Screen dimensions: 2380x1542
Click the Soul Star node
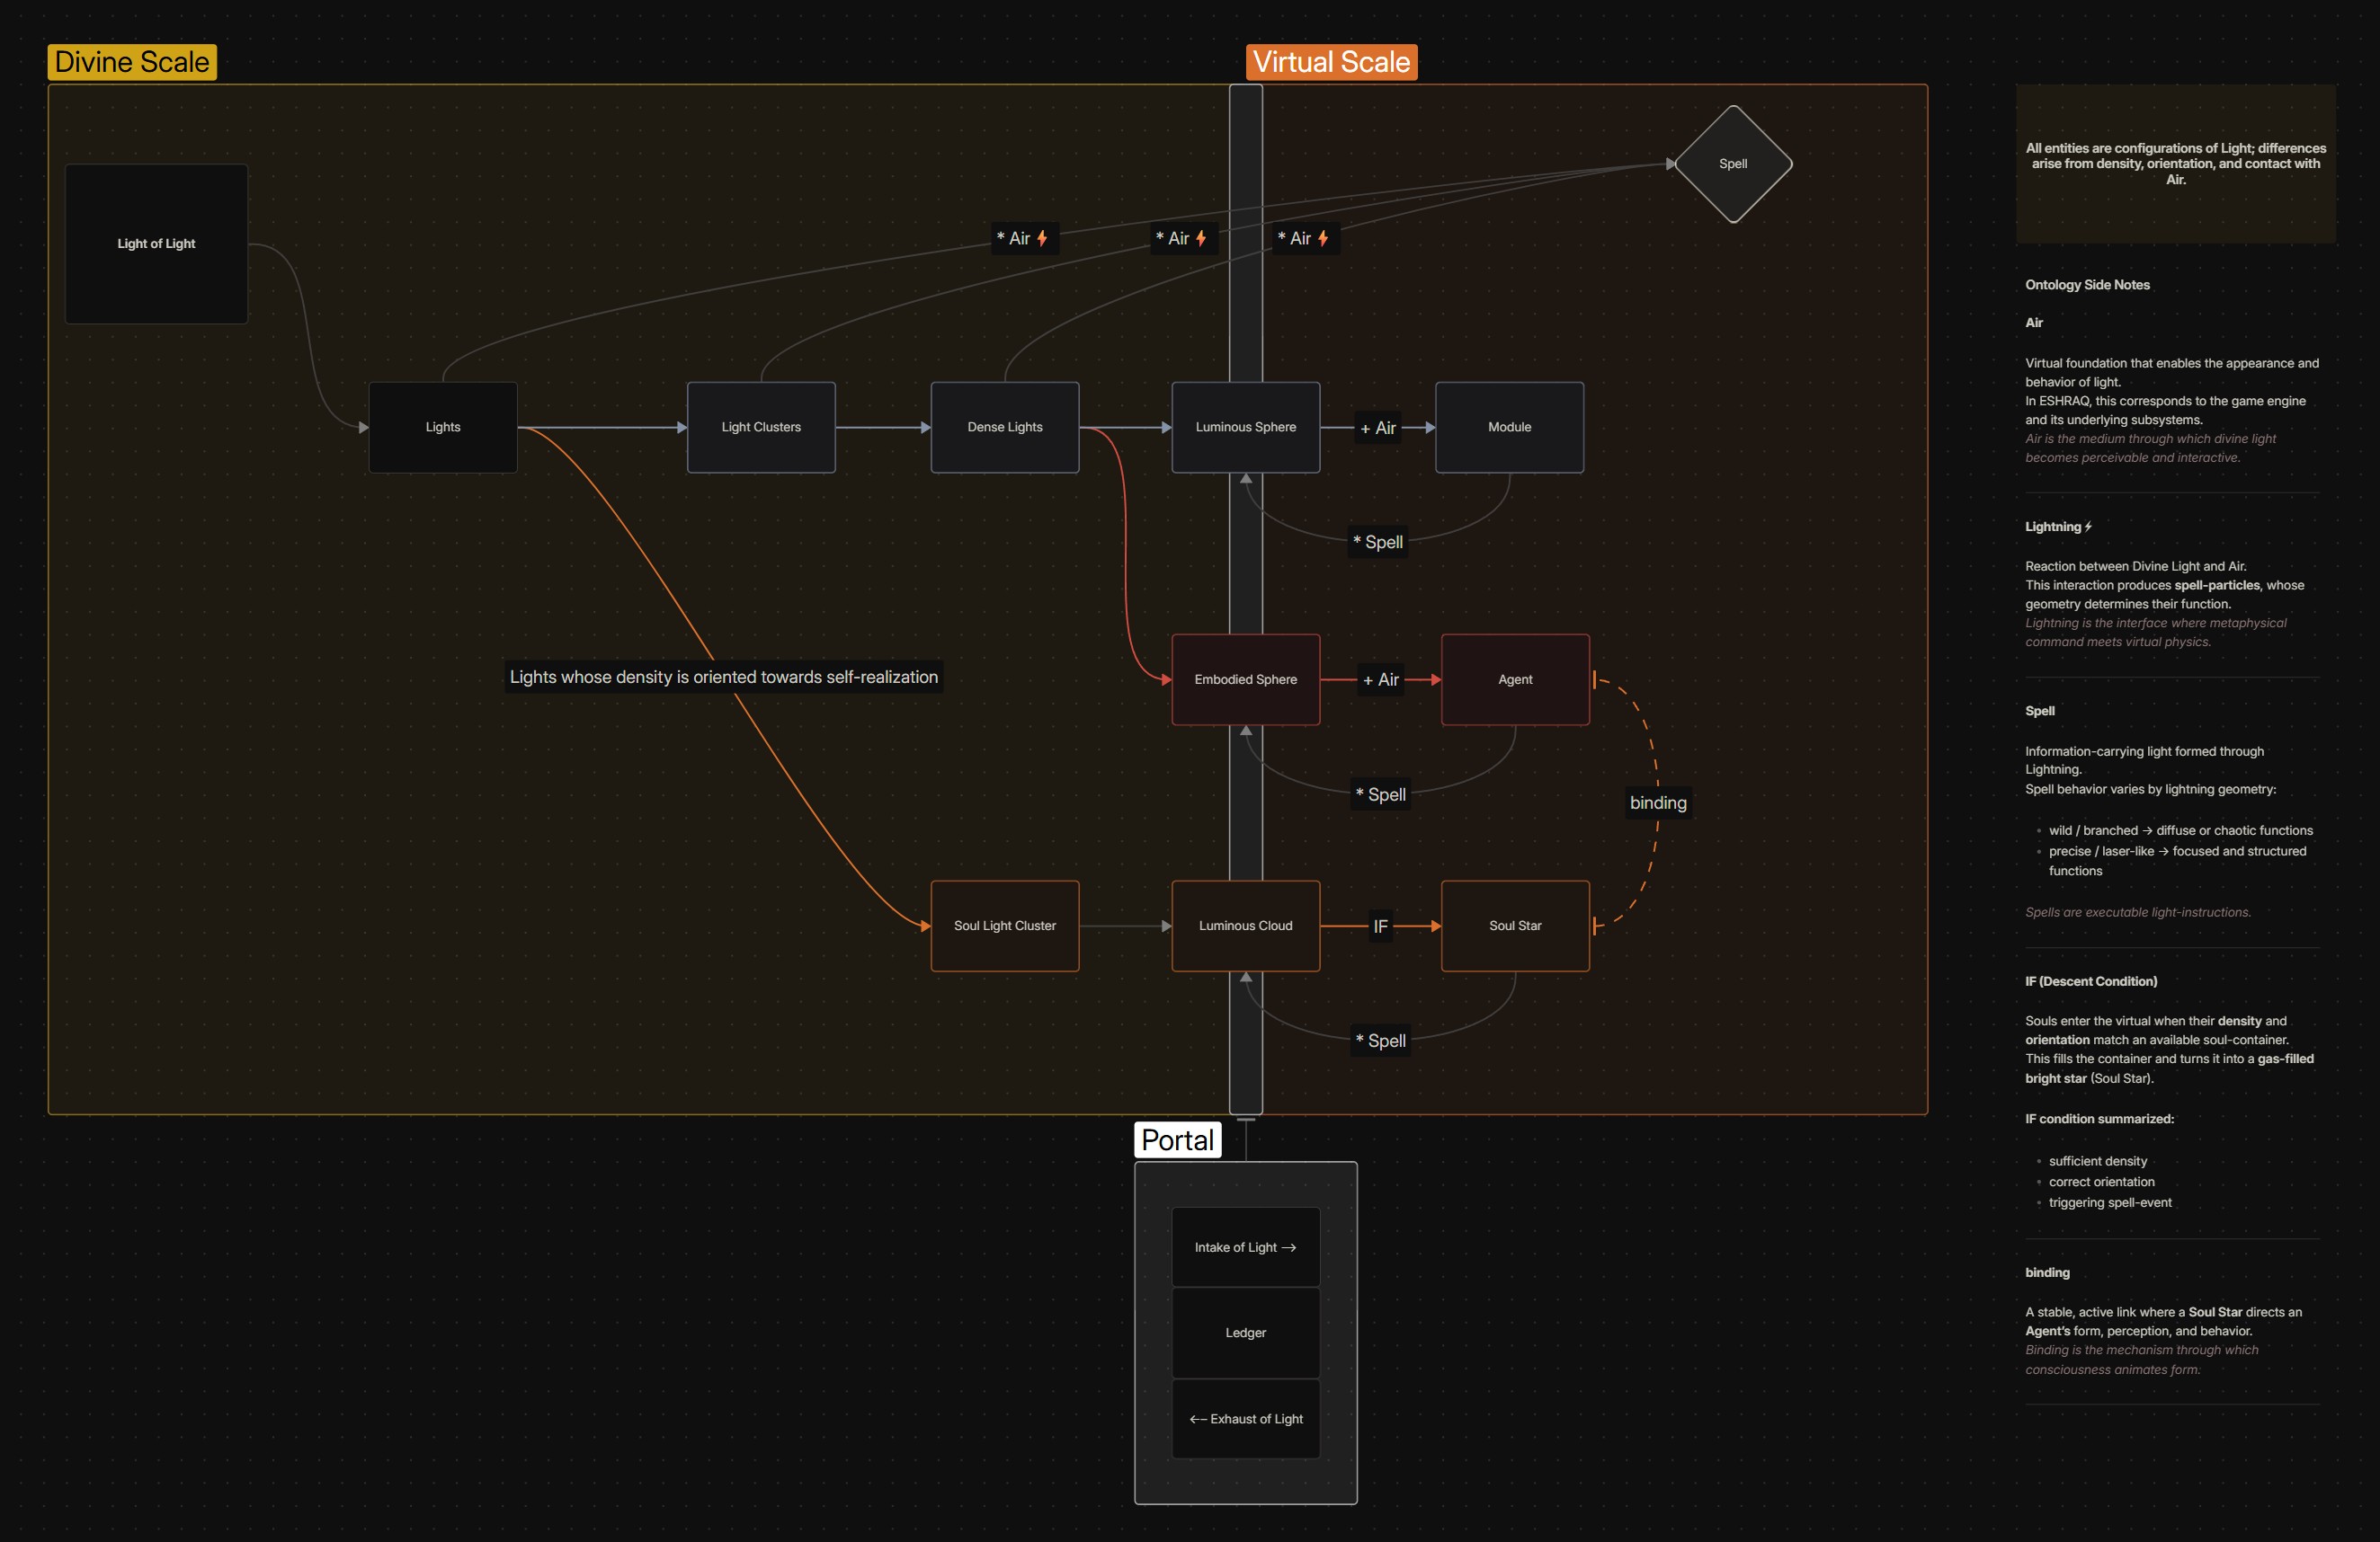1514,926
